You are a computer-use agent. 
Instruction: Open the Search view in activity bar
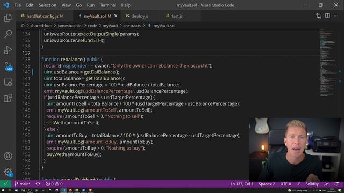(8, 34)
